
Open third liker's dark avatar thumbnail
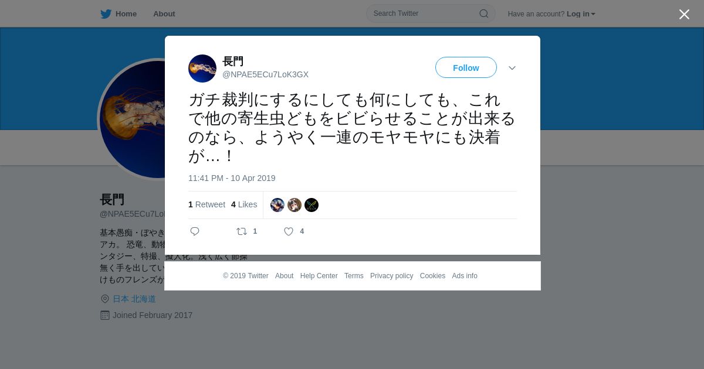(312, 205)
